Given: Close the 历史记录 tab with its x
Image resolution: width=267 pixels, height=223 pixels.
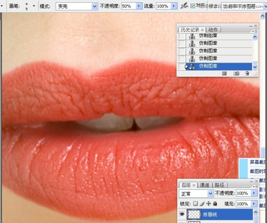Looking at the screenshot, I should tap(202, 30).
